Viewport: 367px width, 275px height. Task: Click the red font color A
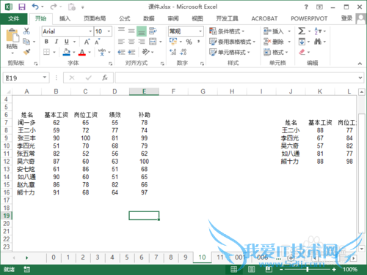click(82, 52)
